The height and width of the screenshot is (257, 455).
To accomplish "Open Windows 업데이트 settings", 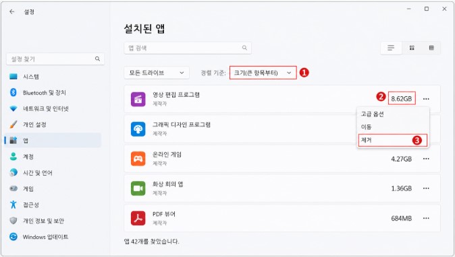I will tap(53, 237).
